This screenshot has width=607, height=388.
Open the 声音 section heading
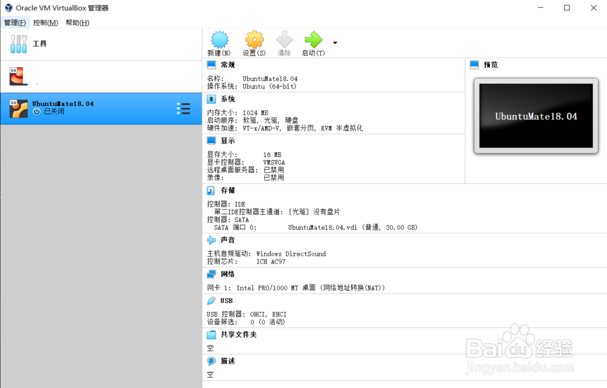(228, 240)
